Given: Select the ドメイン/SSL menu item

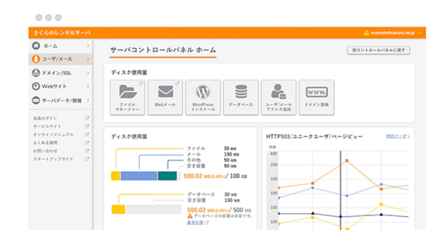Looking at the screenshot, I should click(57, 73).
